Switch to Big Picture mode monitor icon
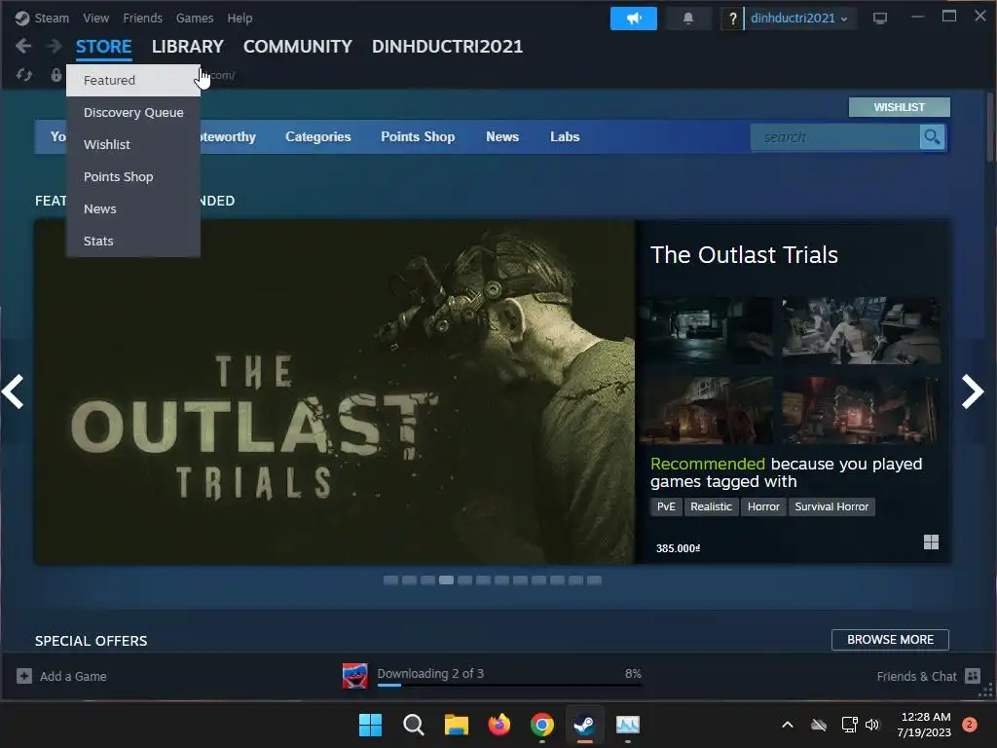Screen dimensions: 997x748 (880, 18)
